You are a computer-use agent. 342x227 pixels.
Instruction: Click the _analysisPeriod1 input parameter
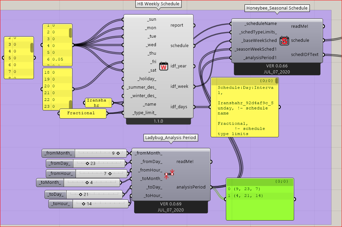click(x=260, y=58)
